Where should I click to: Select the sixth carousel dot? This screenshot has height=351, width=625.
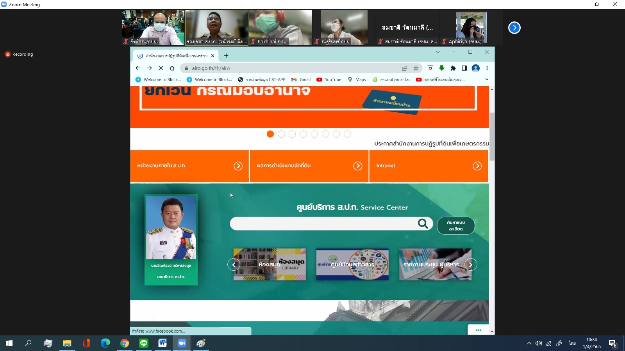(x=325, y=134)
